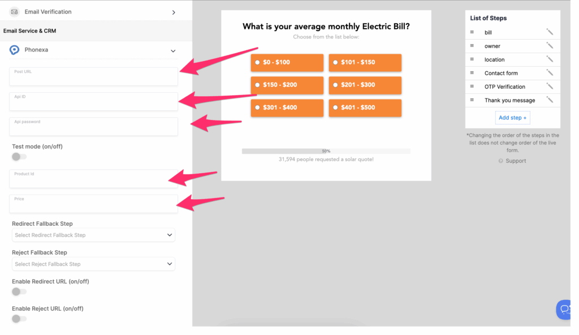Edit the Contact form step via pencil icon
579x335 pixels.
pos(550,73)
